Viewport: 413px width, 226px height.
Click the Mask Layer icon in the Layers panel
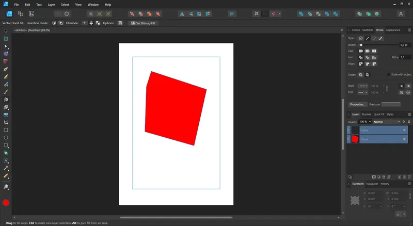(x=373, y=177)
